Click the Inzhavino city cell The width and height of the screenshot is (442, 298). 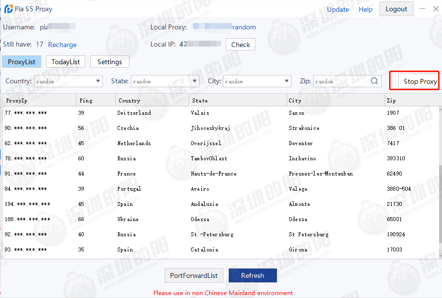(x=302, y=158)
